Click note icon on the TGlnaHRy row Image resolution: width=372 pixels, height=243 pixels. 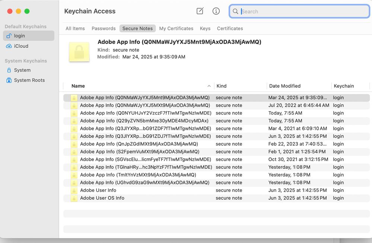[74, 167]
